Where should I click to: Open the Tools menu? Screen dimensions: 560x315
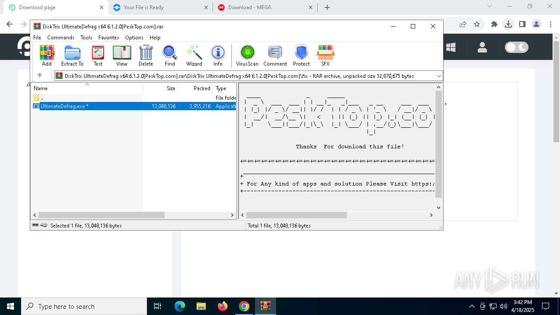coord(86,38)
